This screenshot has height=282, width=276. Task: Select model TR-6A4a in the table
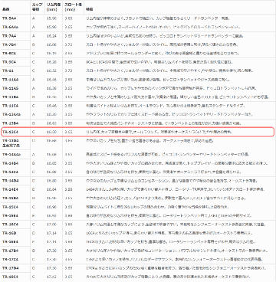click(10, 27)
